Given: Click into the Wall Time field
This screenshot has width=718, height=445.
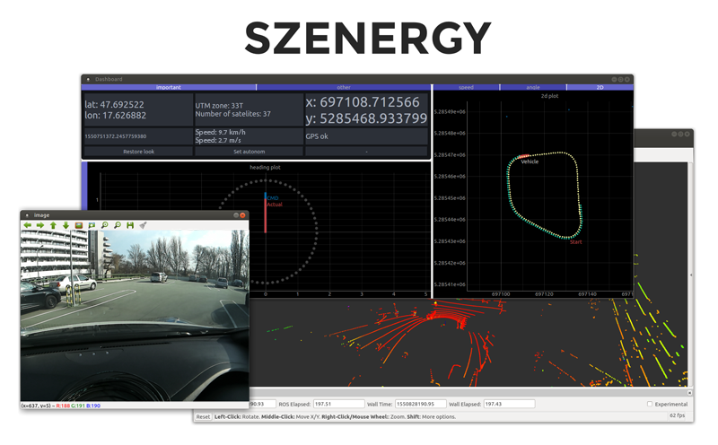Looking at the screenshot, I should [420, 404].
